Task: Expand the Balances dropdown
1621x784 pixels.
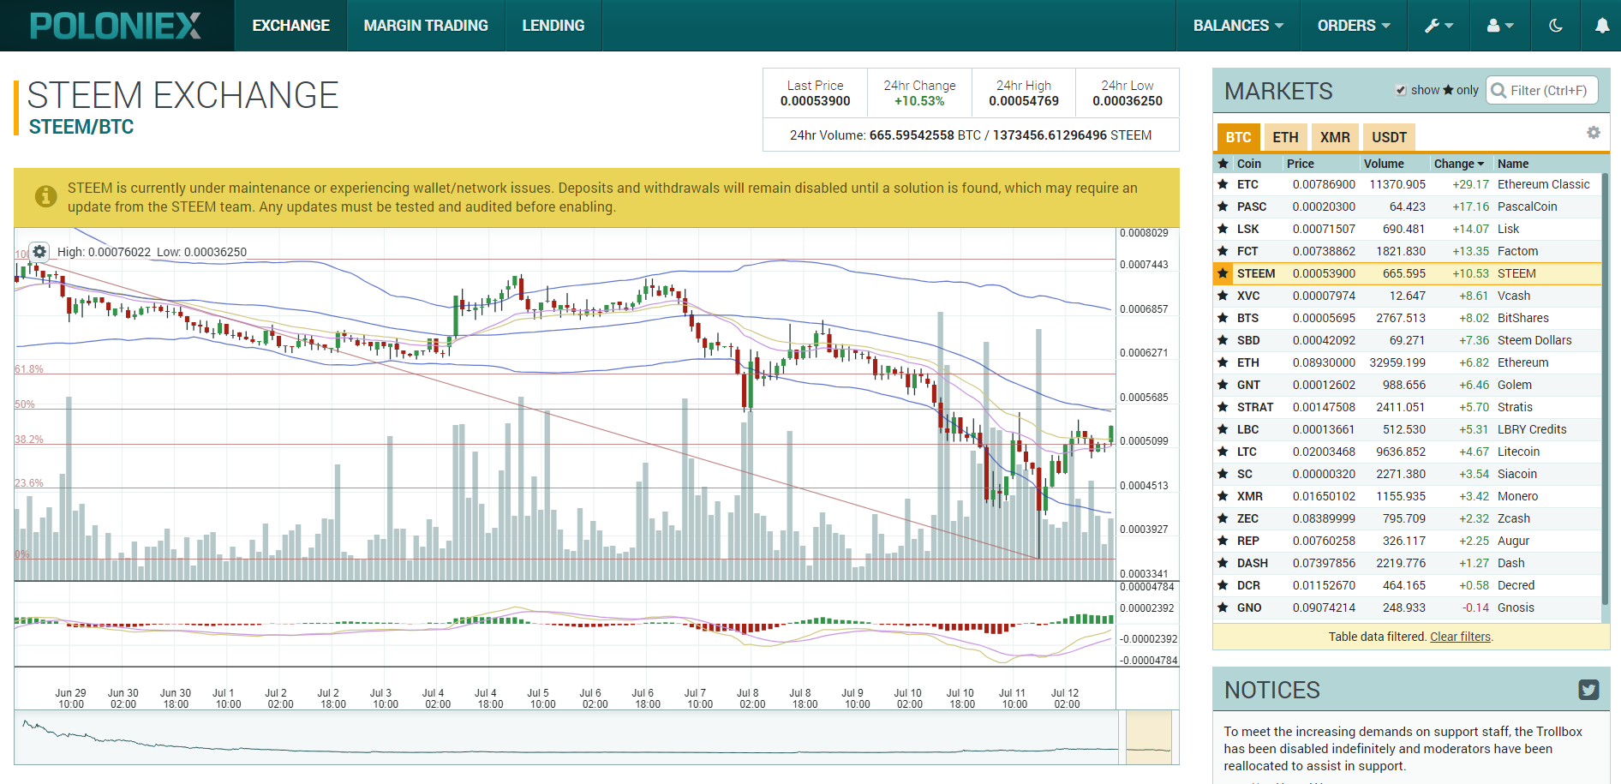Action: coord(1238,26)
